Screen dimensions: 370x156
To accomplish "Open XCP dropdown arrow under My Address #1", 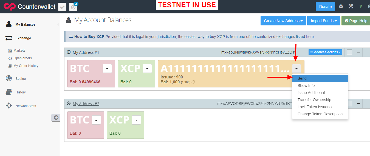I will [147, 69].
